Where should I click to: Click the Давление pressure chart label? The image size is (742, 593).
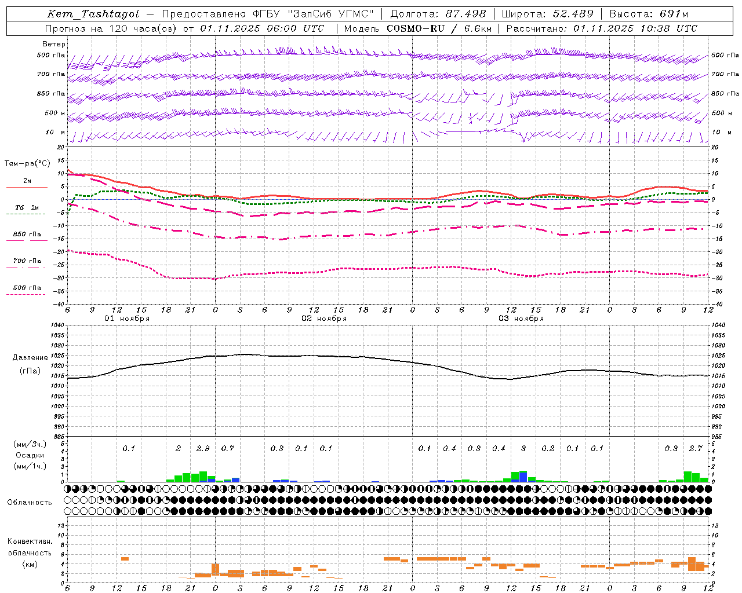pos(30,358)
